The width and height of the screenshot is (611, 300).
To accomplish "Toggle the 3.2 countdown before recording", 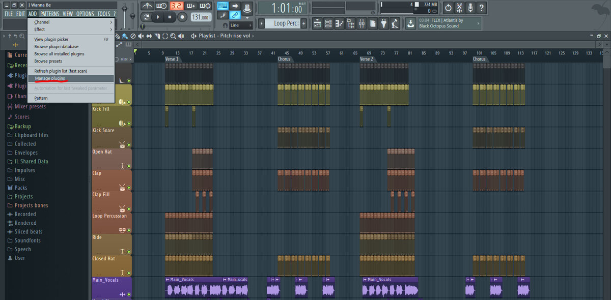I will tap(176, 6).
